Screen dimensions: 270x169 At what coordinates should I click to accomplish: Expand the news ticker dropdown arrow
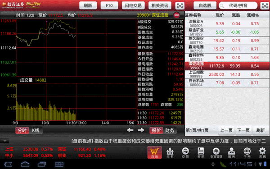[4, 141]
